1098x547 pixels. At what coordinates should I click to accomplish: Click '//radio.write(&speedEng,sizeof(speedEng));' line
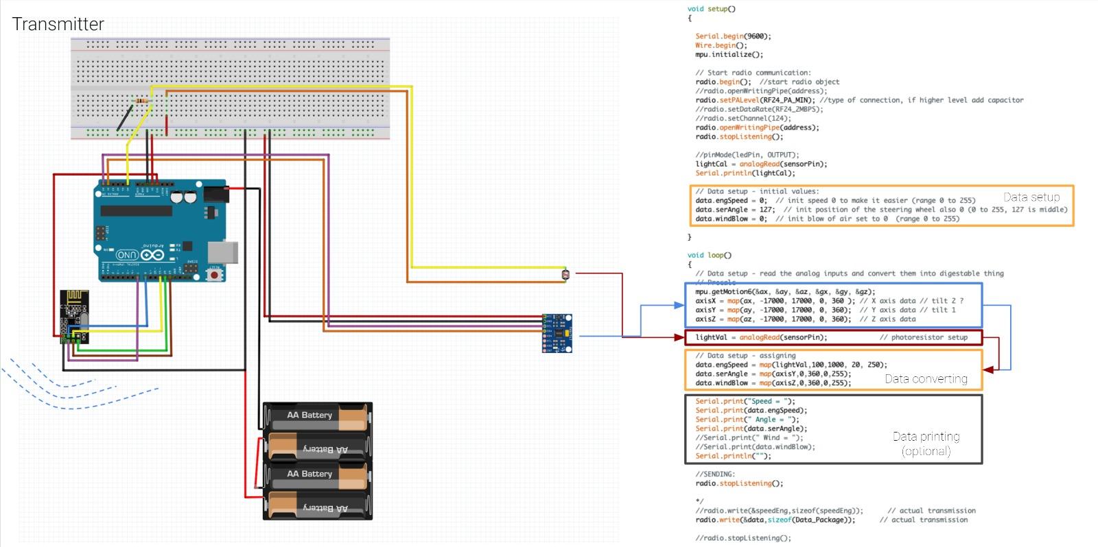(780, 511)
